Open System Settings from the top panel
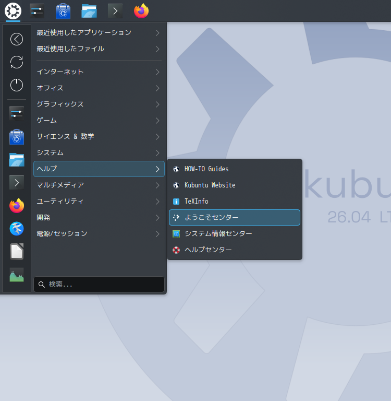391x401 pixels. [37, 11]
